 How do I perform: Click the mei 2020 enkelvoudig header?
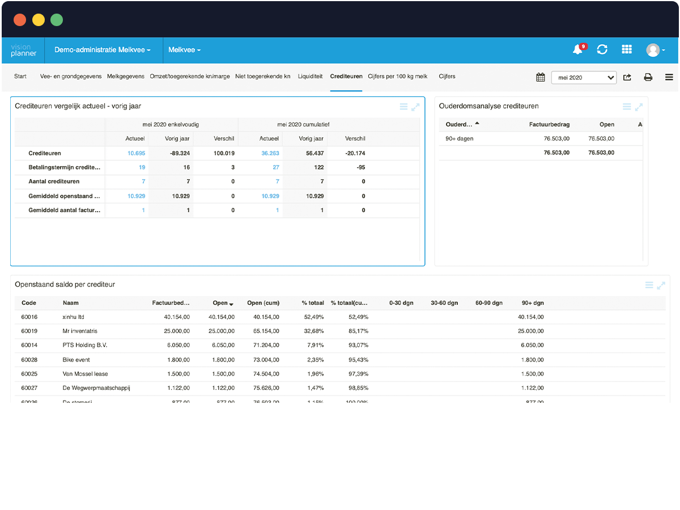tap(171, 124)
